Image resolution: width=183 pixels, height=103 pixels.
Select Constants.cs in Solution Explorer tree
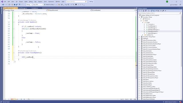[151, 24]
